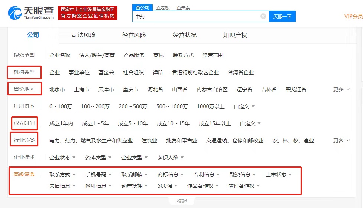Open the 融资信息 dropdown filter
363x208 pixels.
coord(242,175)
